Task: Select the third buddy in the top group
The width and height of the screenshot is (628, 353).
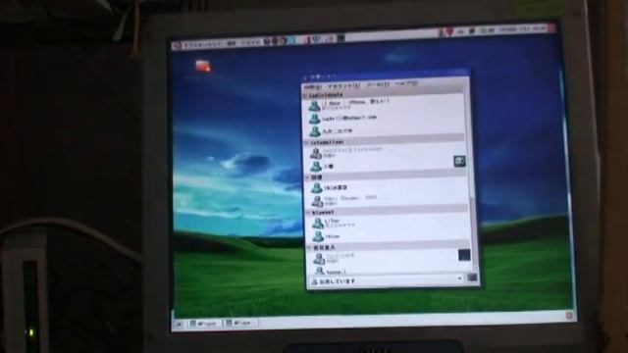Action: pyautogui.click(x=386, y=130)
